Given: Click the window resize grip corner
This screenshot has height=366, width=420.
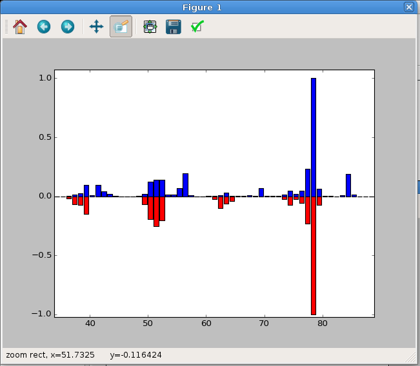Looking at the screenshot, I should [410, 358].
